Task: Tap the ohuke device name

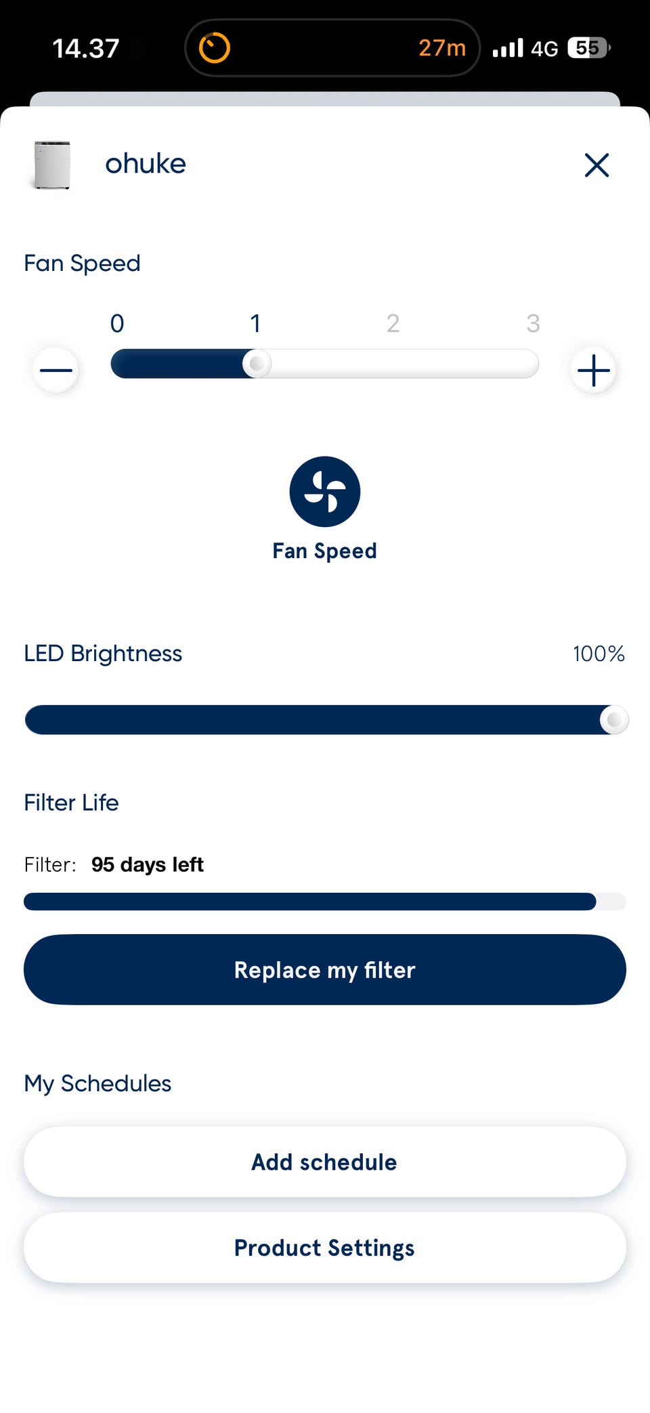Action: 146,164
